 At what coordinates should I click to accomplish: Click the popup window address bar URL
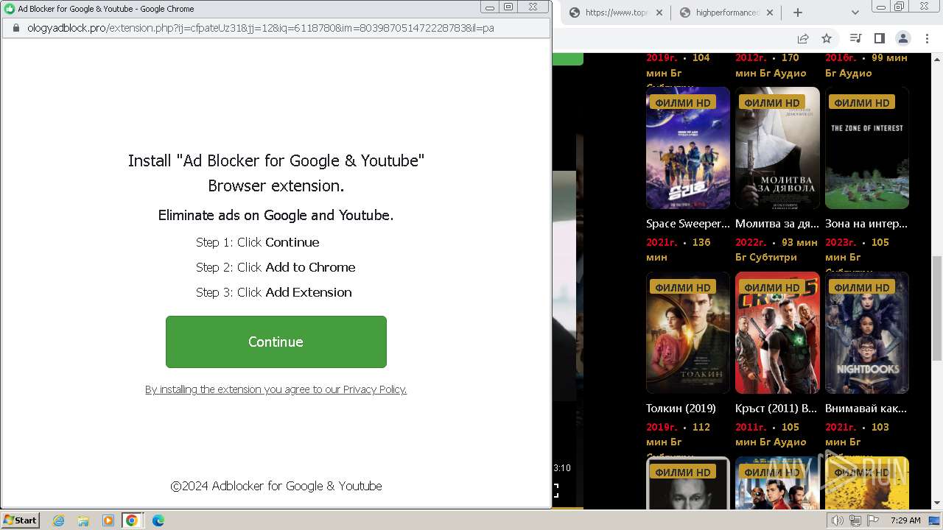coord(261,28)
